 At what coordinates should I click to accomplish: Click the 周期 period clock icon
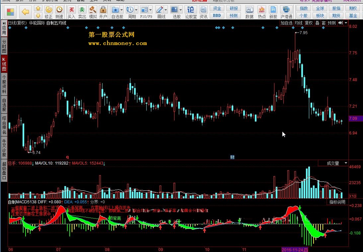[x=130, y=10]
